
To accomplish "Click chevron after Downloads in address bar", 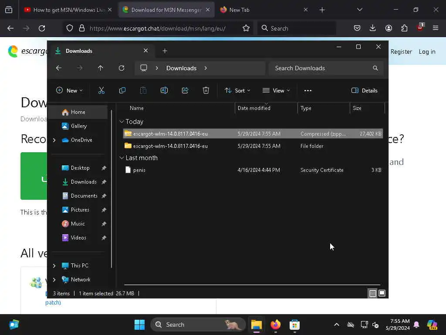I will (206, 68).
